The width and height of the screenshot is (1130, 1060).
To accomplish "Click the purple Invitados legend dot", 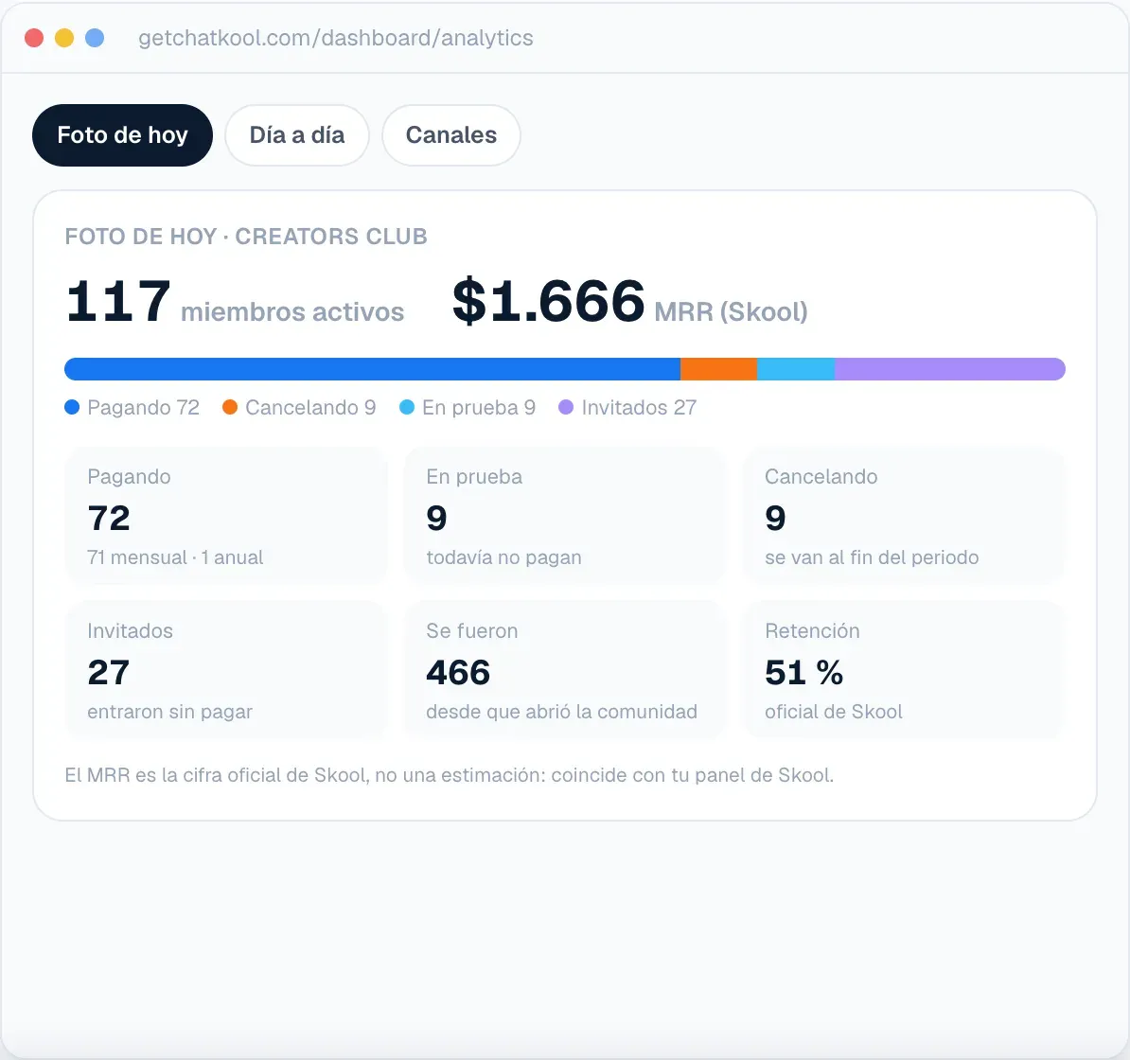I will (566, 407).
